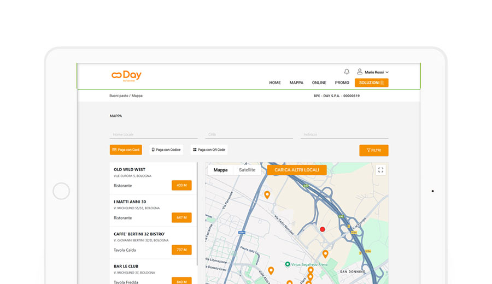Image resolution: width=492 pixels, height=284 pixels.
Task: Click the red current-location marker on map
Action: tap(322, 229)
